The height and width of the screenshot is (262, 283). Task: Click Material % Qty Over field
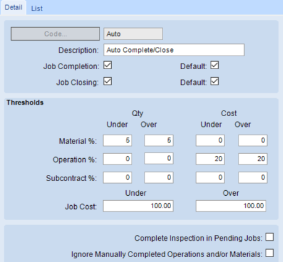click(159, 140)
